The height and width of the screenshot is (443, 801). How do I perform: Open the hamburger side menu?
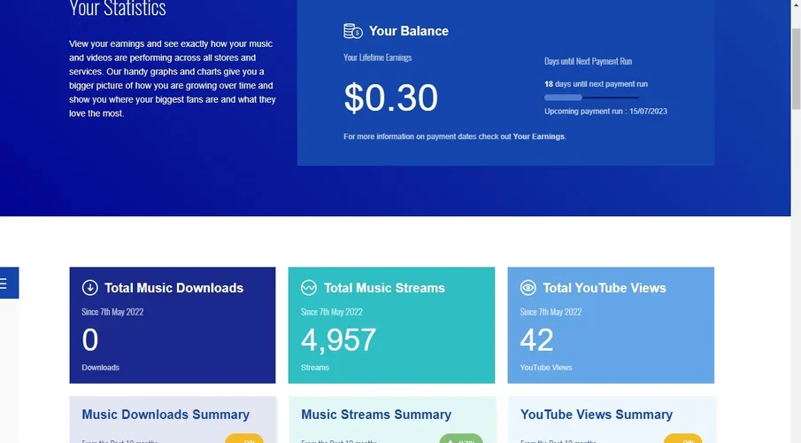pyautogui.click(x=9, y=283)
